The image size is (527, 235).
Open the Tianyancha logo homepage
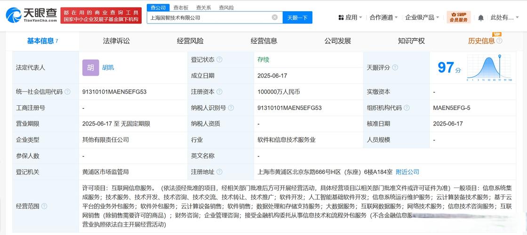pyautogui.click(x=31, y=15)
